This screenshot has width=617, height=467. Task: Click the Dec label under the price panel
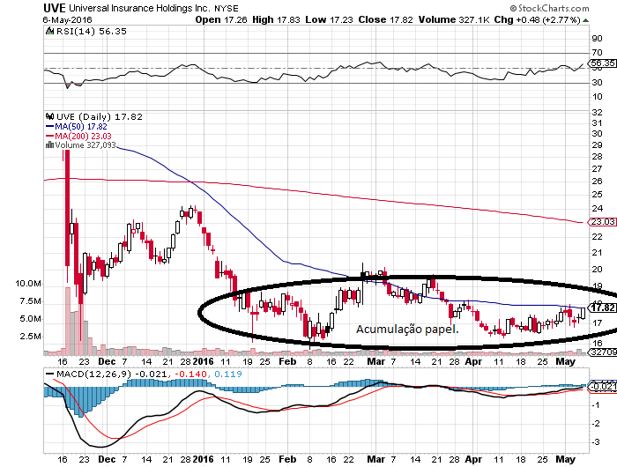pyautogui.click(x=107, y=361)
